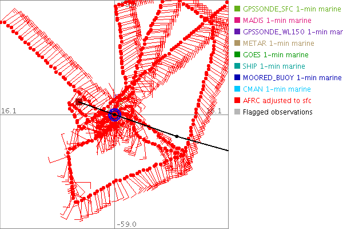Click the GPSSONDE_SFC light green legend swatch
Screen dimensions: 343x229
click(x=237, y=9)
